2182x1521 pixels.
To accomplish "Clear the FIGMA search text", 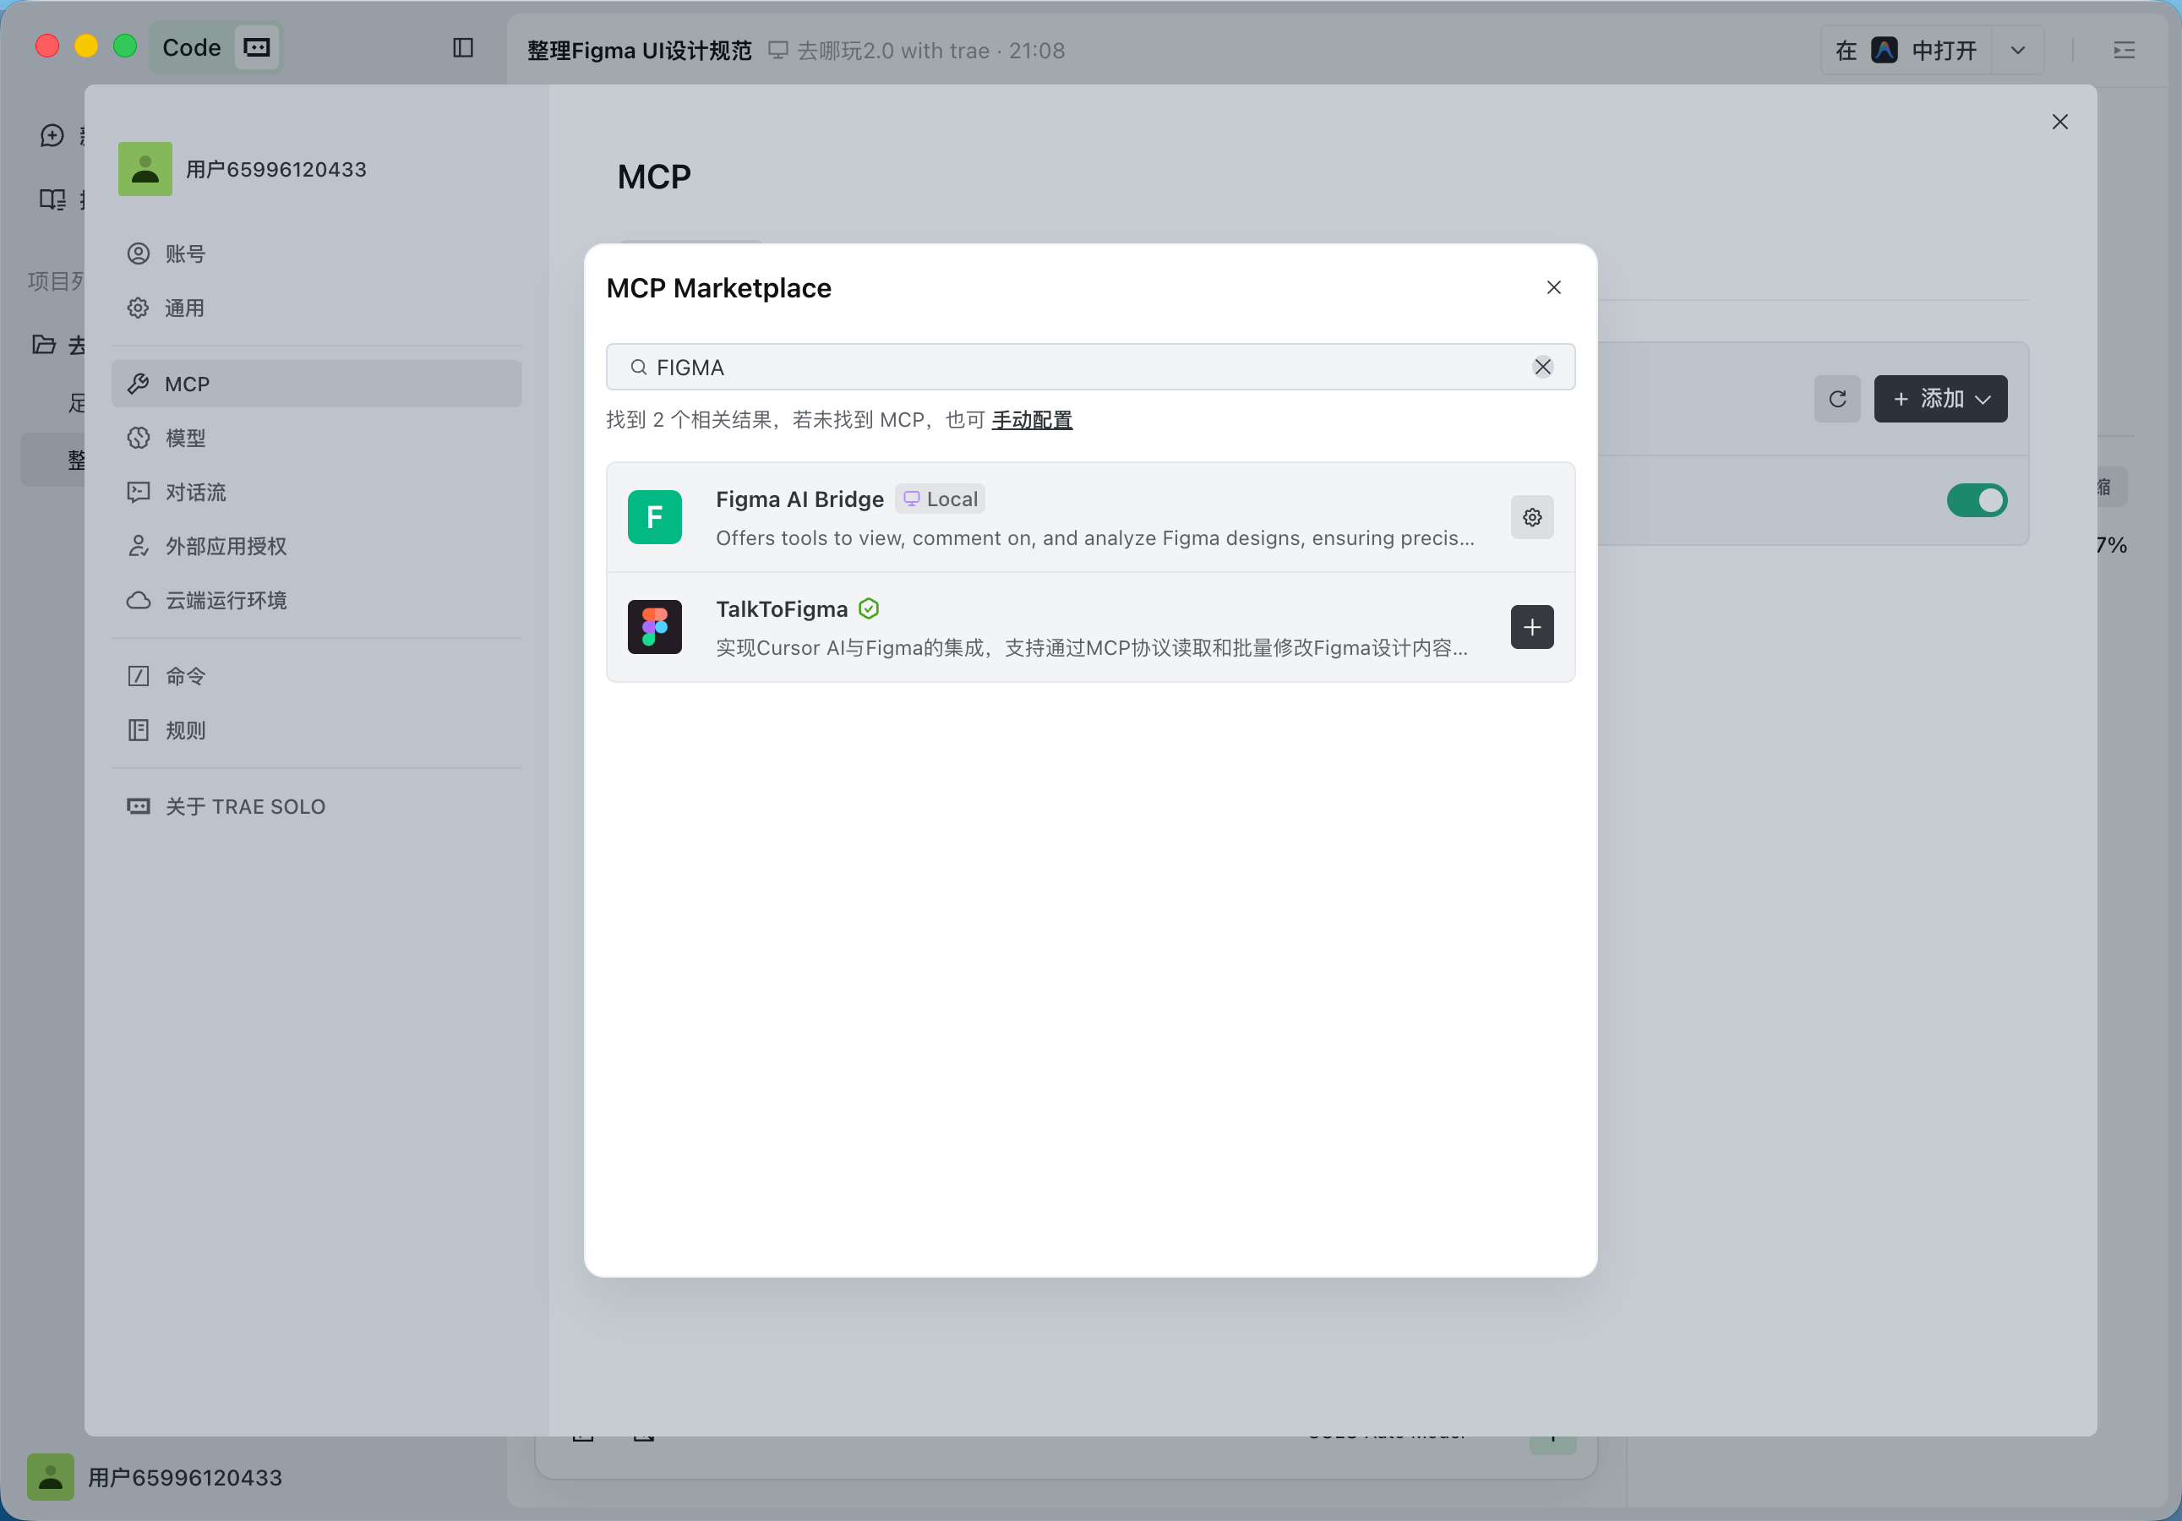I will pos(1541,367).
